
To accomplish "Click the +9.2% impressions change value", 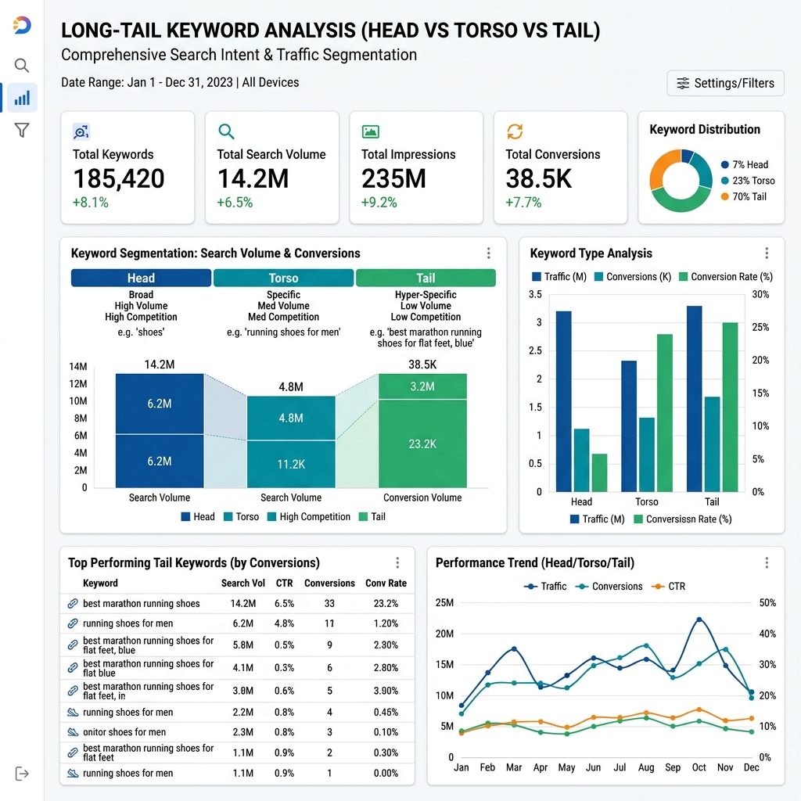I will point(379,203).
